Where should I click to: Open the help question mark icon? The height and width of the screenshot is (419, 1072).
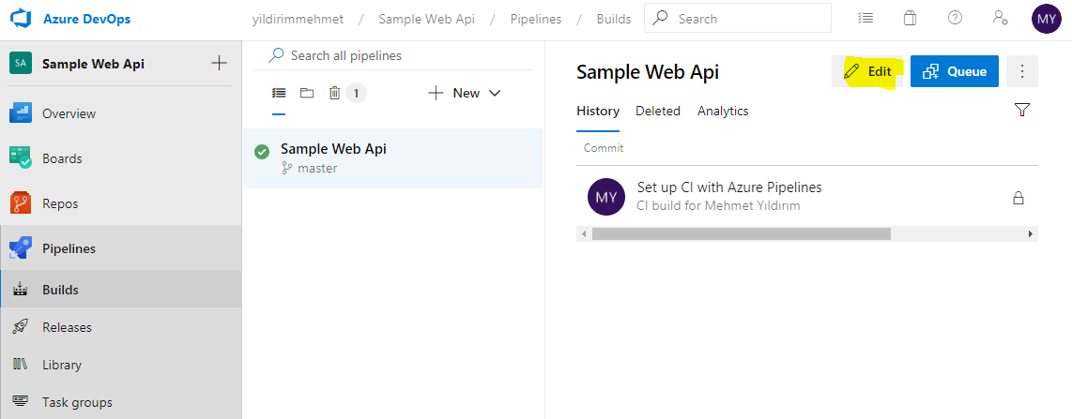tap(955, 18)
